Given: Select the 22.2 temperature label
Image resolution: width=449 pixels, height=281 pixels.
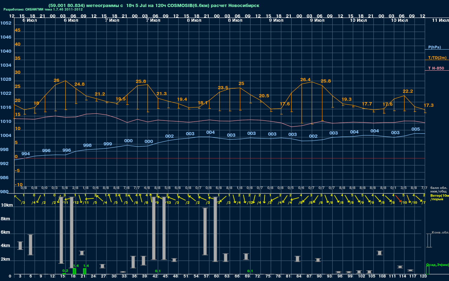Looking at the screenshot, I should (x=408, y=91).
